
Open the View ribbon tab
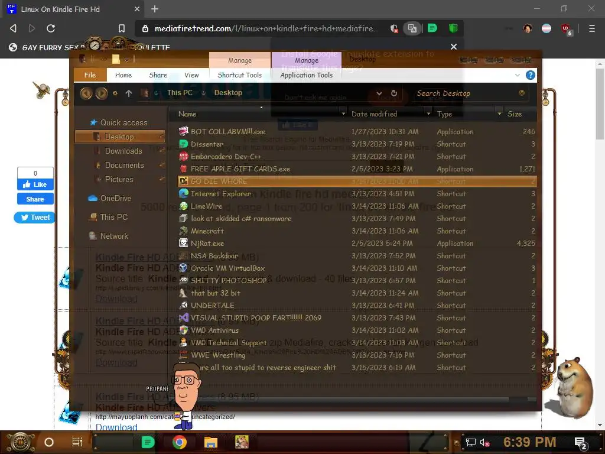(x=191, y=75)
